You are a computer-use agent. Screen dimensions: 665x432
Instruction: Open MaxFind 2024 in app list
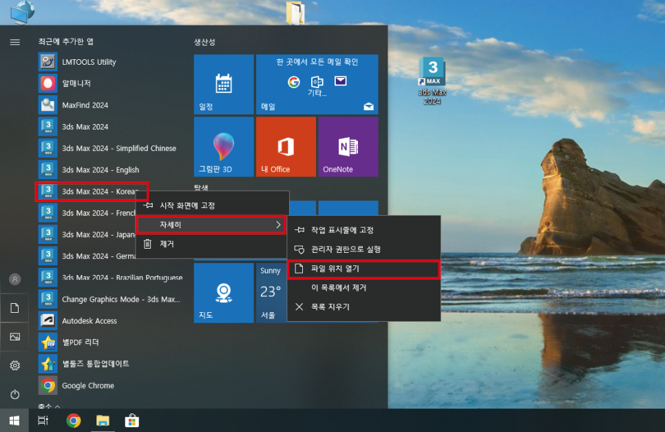(x=111, y=105)
